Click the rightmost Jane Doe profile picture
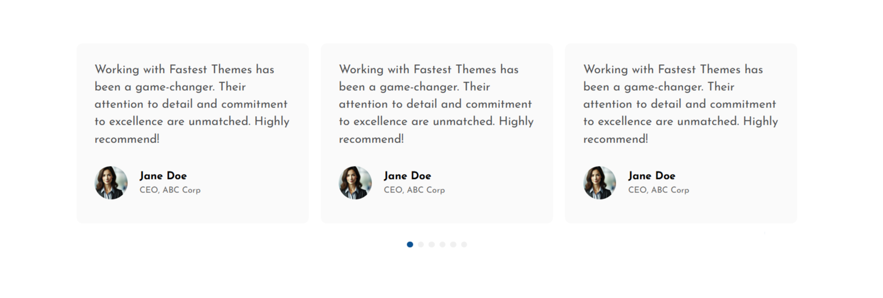 (x=599, y=183)
